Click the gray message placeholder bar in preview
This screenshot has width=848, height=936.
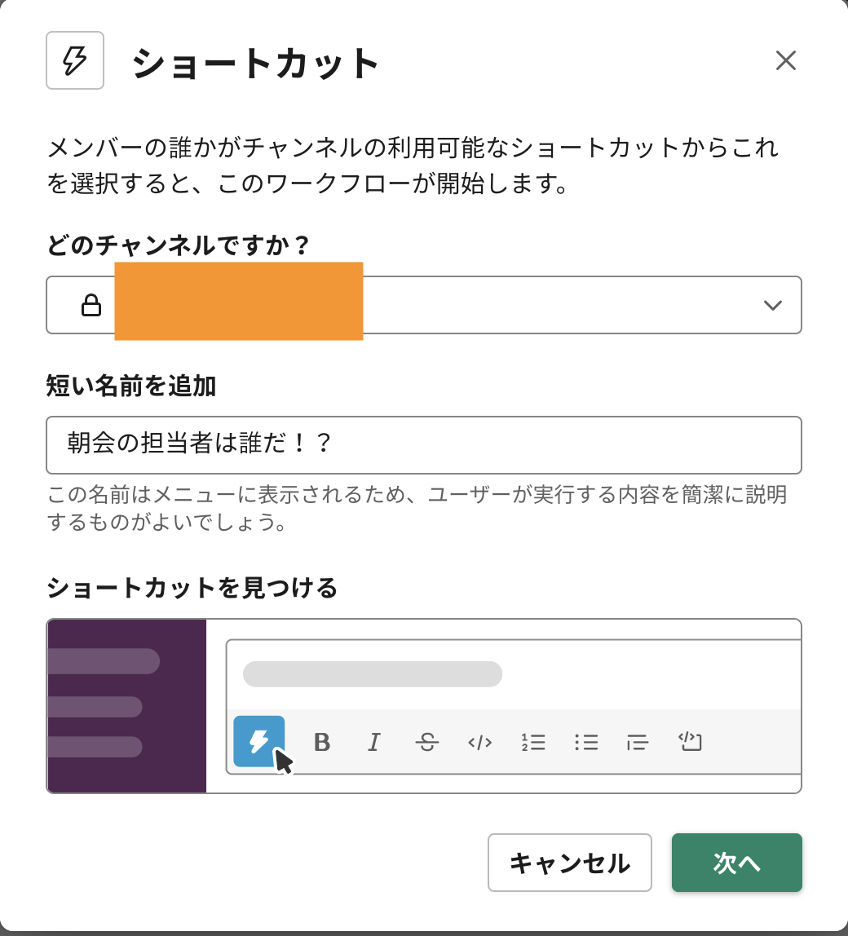[372, 674]
